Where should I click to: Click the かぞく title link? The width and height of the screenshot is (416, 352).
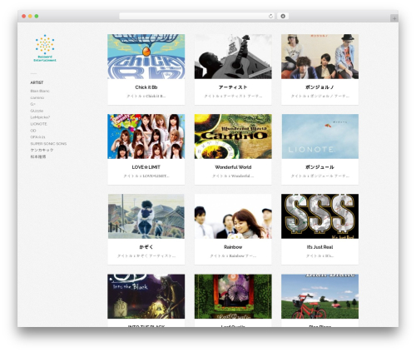146,247
